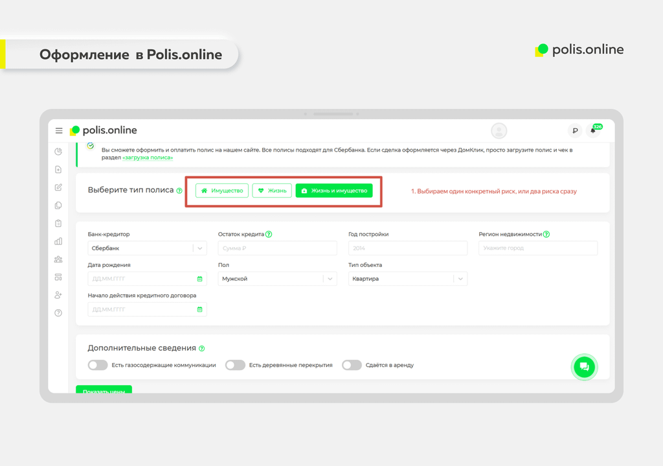
Task: Select the Имущество policy type
Action: pos(222,191)
